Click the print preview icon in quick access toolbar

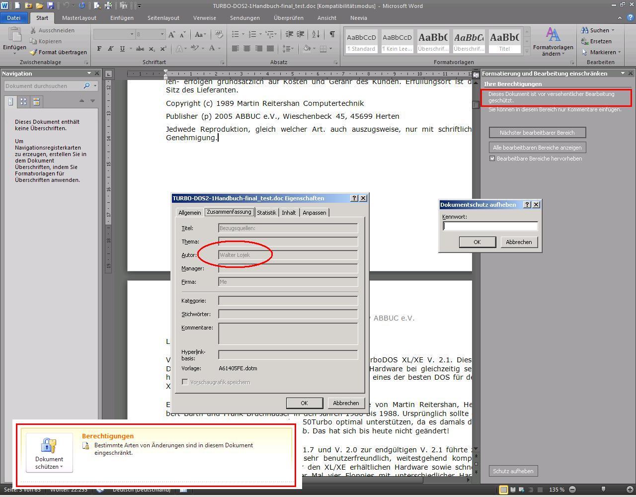pos(97,6)
